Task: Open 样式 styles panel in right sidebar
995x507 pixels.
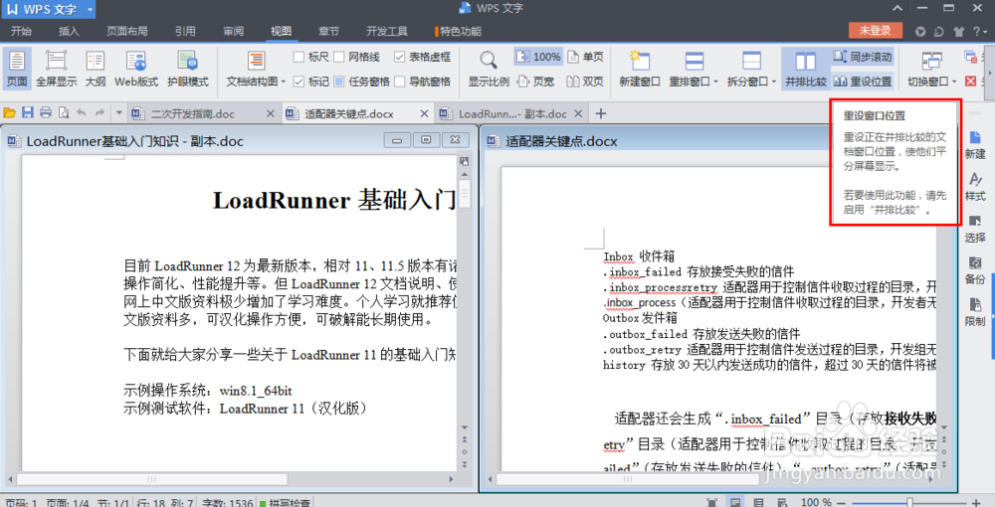Action: pos(975,187)
